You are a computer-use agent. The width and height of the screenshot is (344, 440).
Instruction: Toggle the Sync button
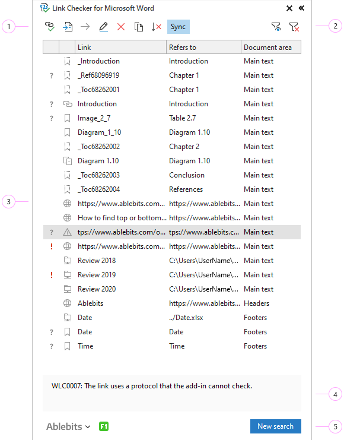point(179,27)
